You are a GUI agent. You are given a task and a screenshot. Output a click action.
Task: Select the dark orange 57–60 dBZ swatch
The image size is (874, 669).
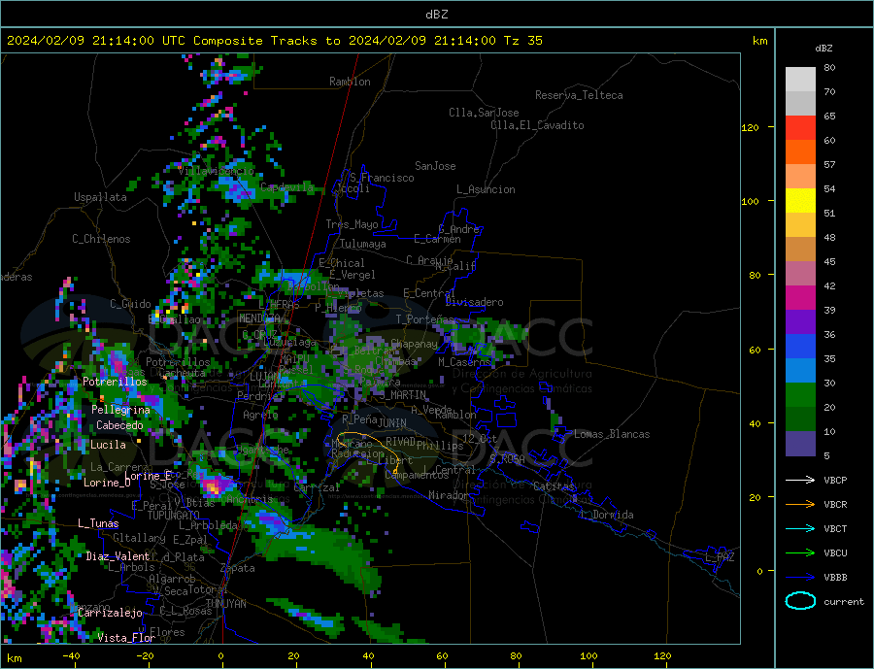point(800,152)
